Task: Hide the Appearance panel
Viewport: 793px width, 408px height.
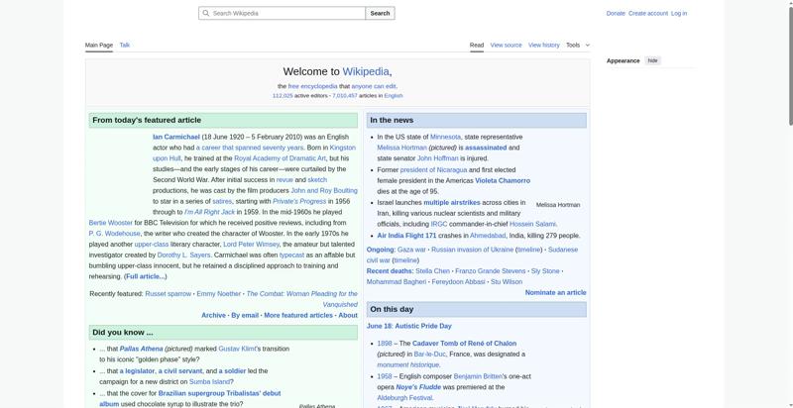Action: (653, 60)
